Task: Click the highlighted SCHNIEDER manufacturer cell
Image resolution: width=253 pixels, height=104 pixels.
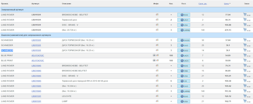Action: pos(7,50)
